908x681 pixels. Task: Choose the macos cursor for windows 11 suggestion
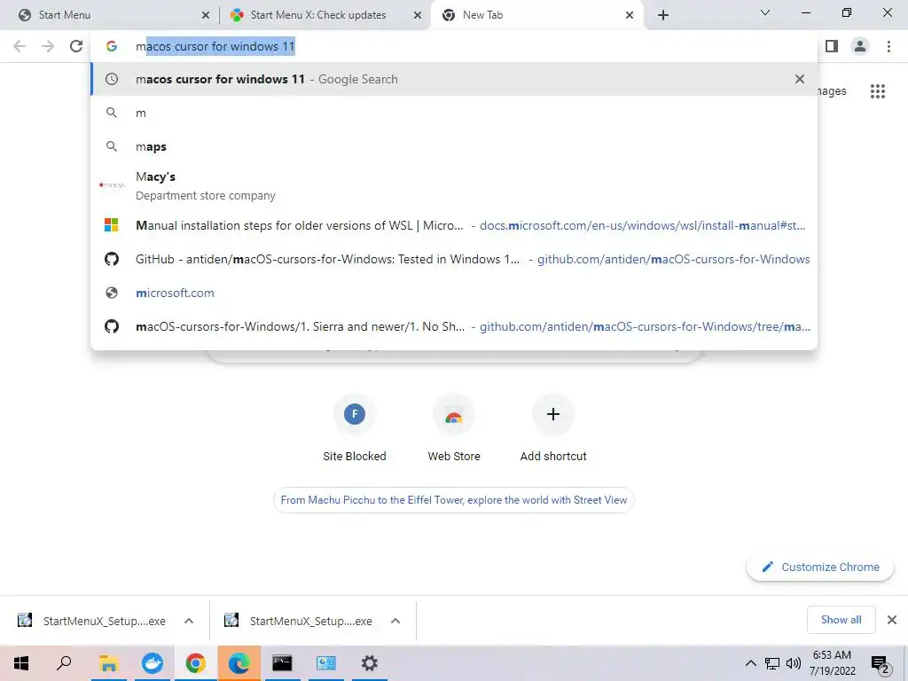click(x=454, y=79)
